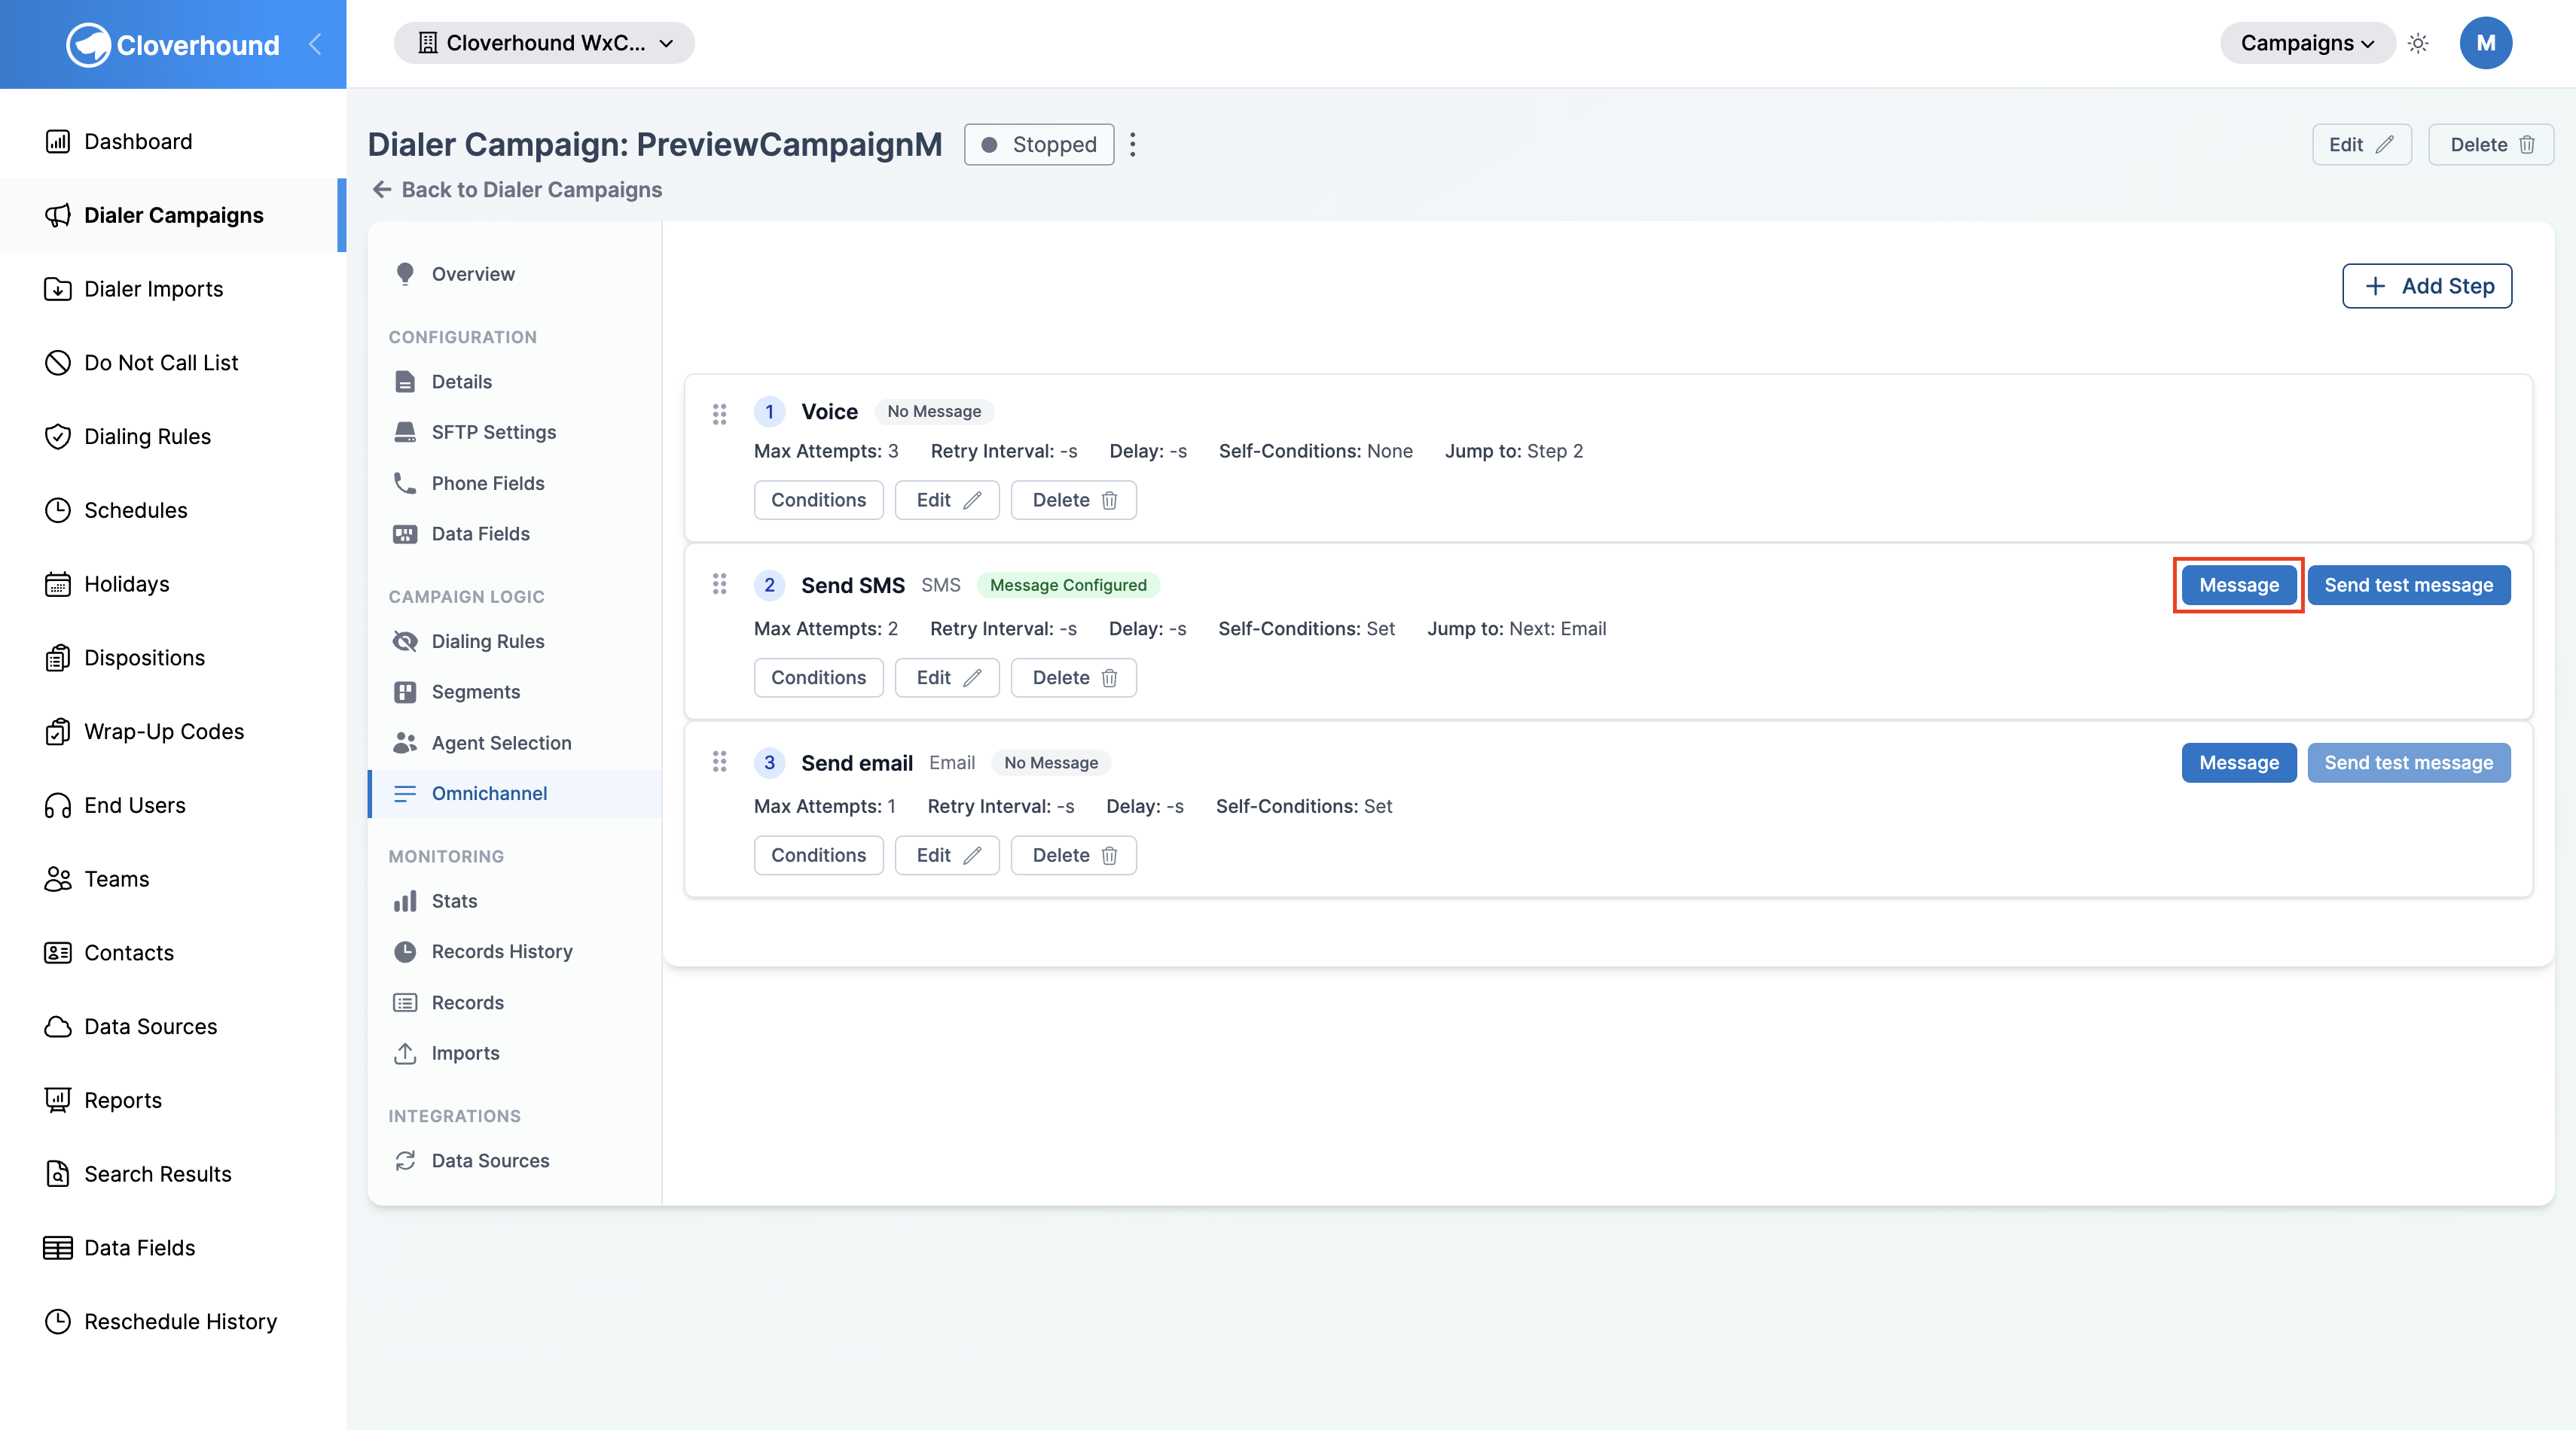Click the Stopped status badge
Screen dimensions: 2576x1430
tap(1039, 145)
